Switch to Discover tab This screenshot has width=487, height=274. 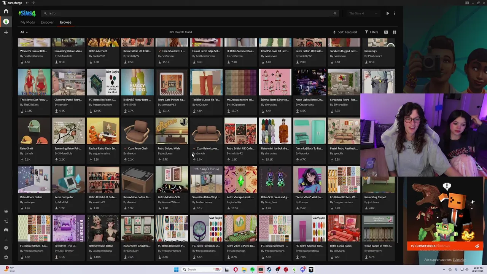(47, 22)
